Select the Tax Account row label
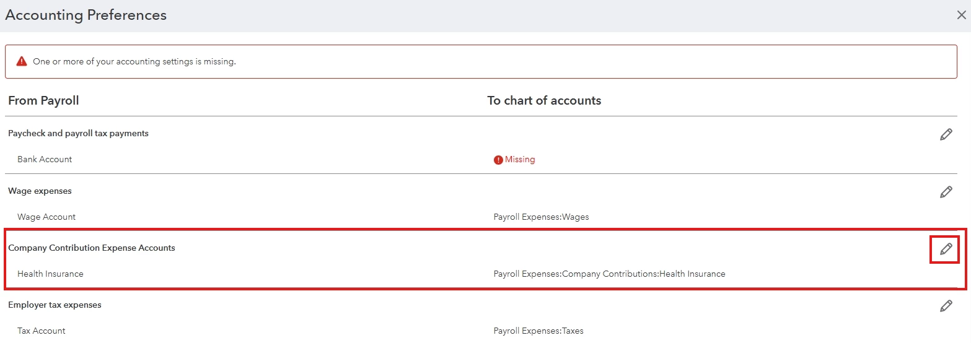 42,331
